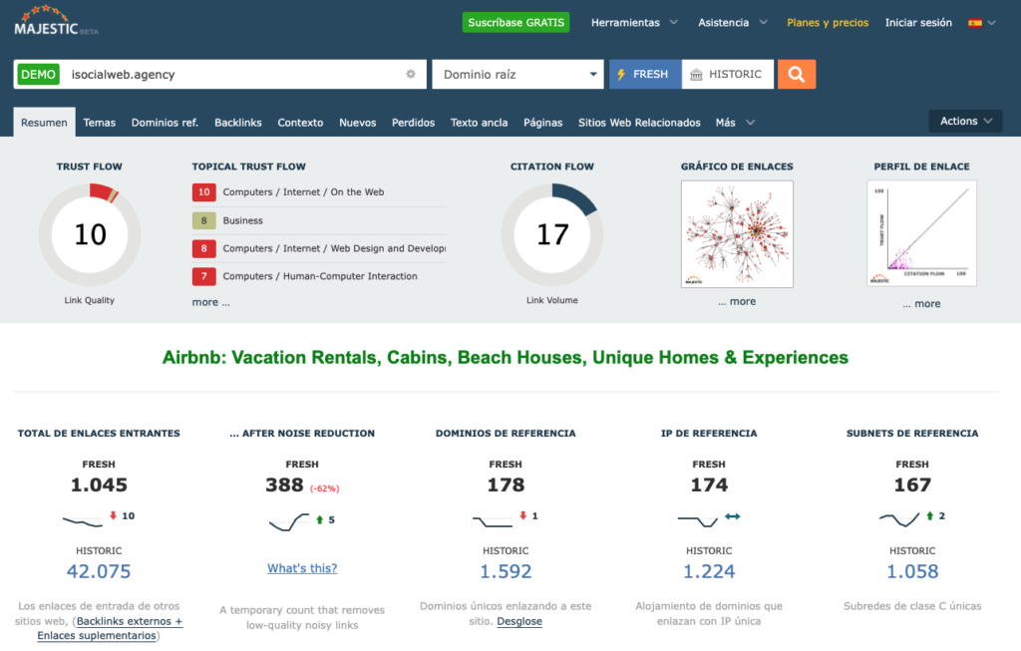This screenshot has height=651, width=1021.
Task: Click olive 8 Business badge
Action: [203, 220]
